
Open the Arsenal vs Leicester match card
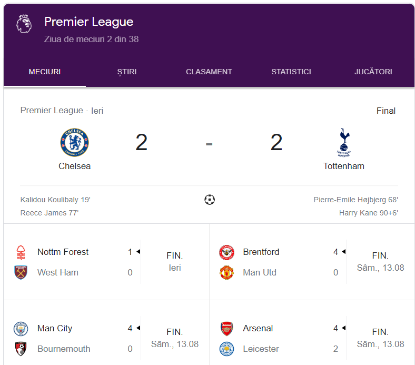(x=312, y=333)
